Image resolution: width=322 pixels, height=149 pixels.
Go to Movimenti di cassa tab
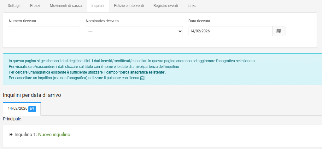tap(66, 6)
